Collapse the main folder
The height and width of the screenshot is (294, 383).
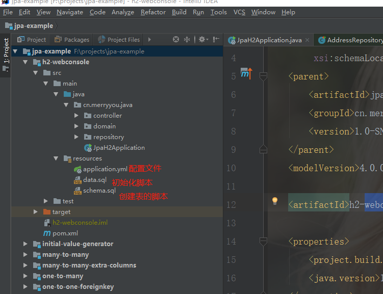(x=46, y=84)
